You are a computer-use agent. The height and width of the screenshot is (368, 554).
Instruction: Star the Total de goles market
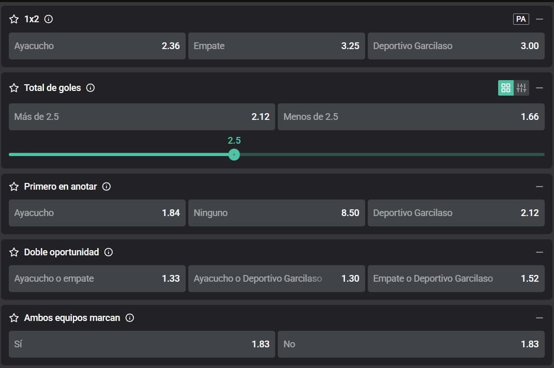14,88
